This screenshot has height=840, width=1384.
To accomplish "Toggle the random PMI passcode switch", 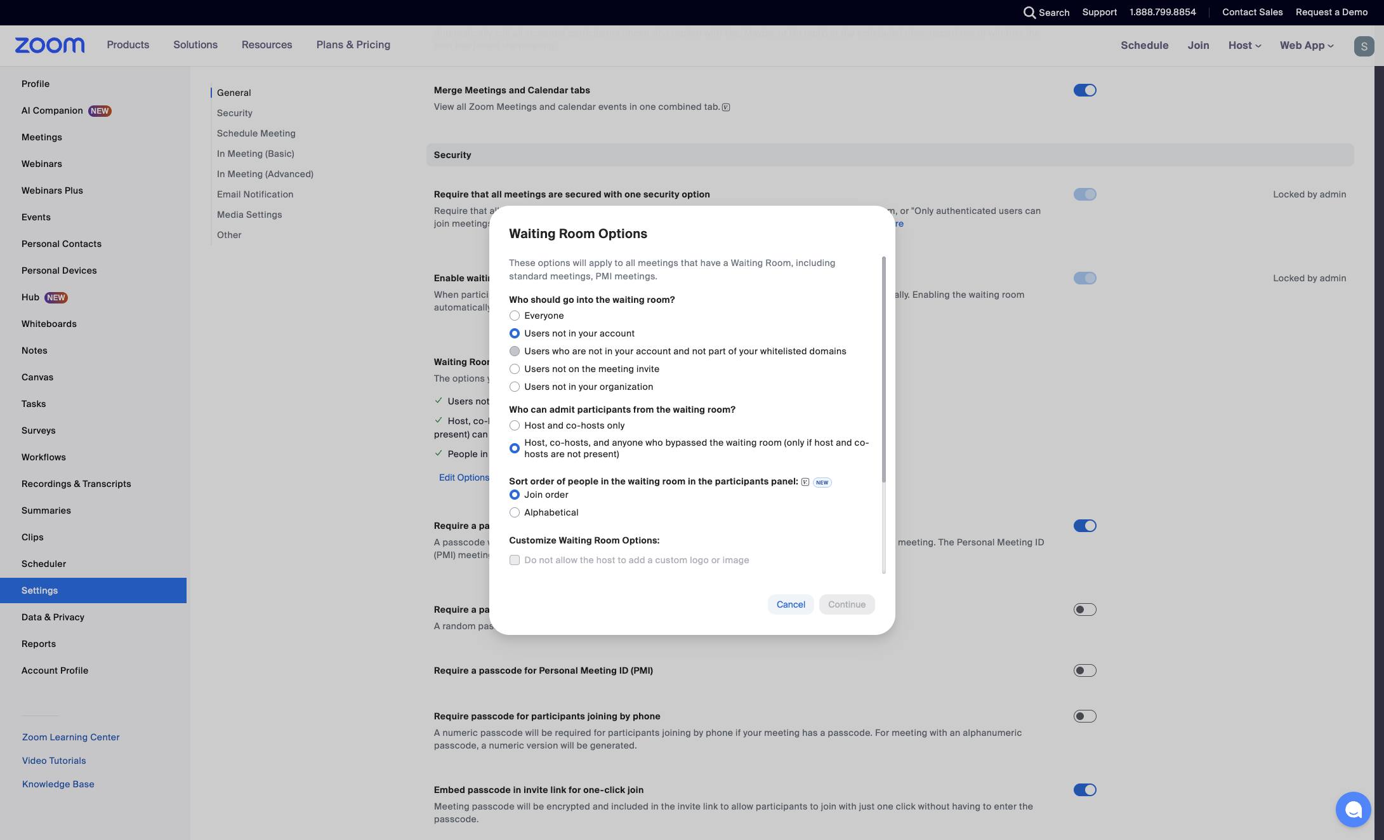I will coord(1084,610).
